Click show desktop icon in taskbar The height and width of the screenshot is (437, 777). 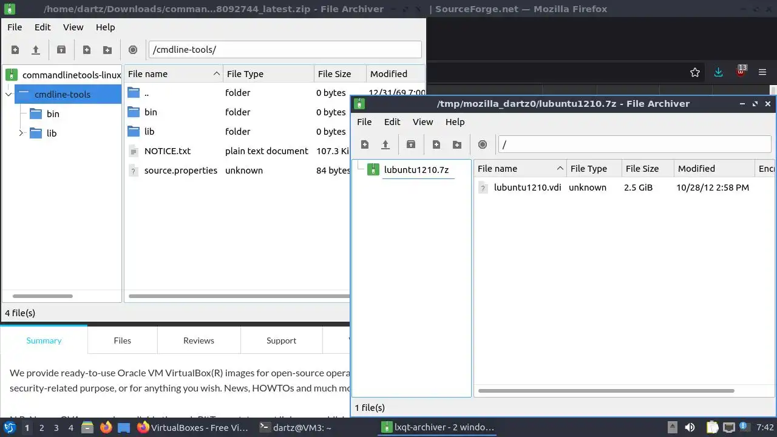[x=124, y=427]
